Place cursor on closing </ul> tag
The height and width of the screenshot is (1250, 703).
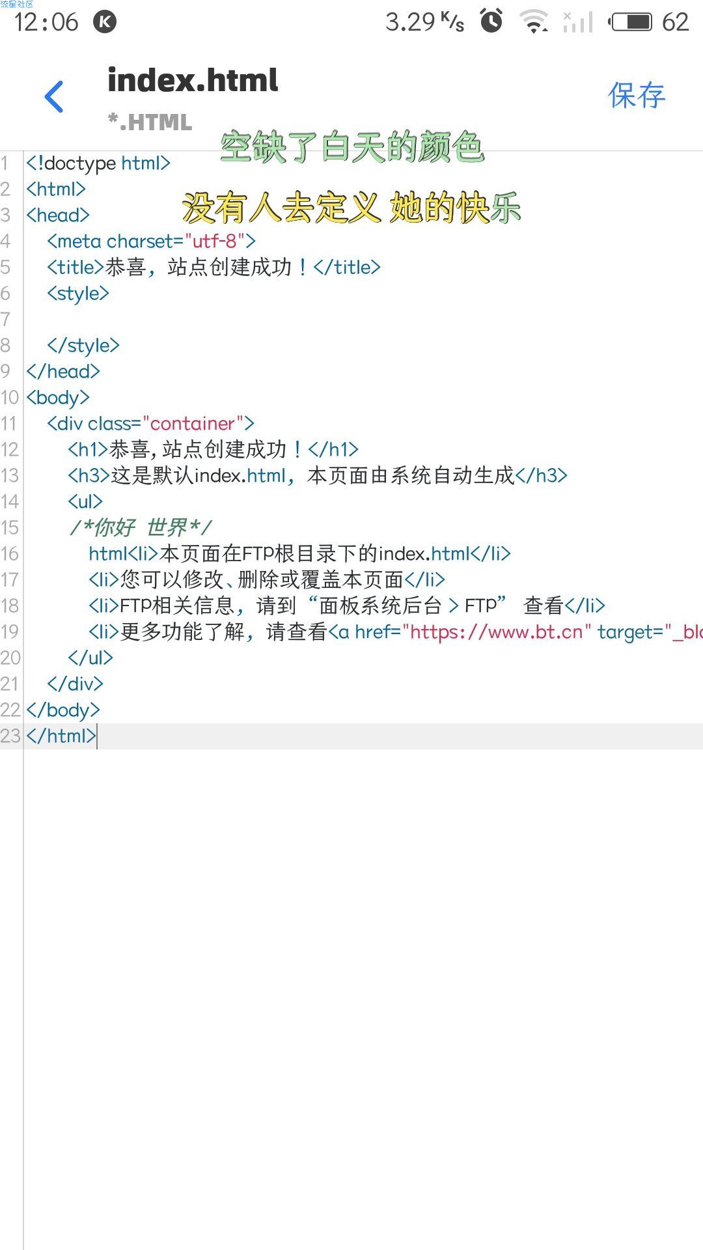[x=90, y=658]
